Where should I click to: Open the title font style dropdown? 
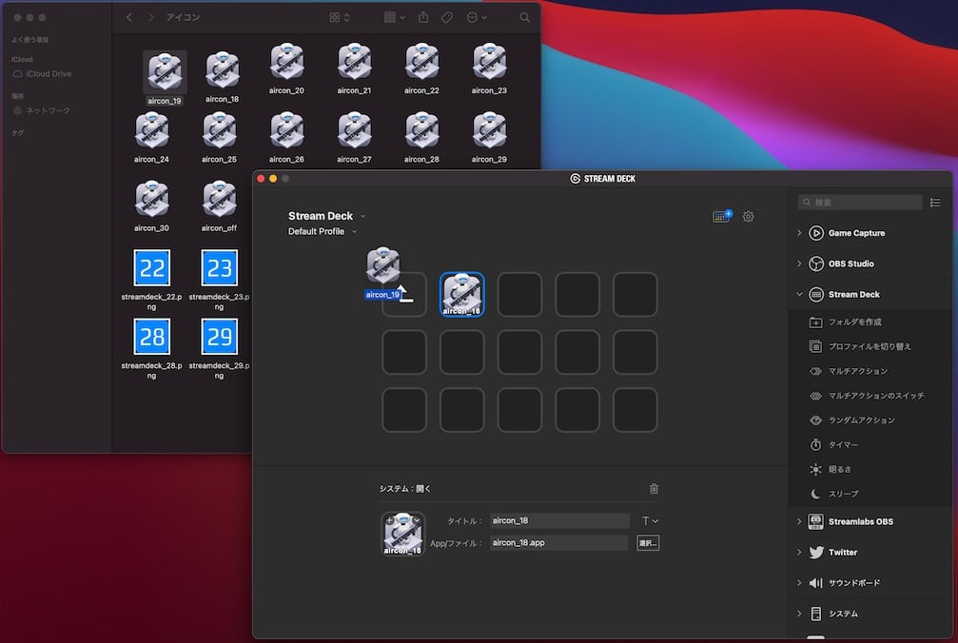pos(650,521)
